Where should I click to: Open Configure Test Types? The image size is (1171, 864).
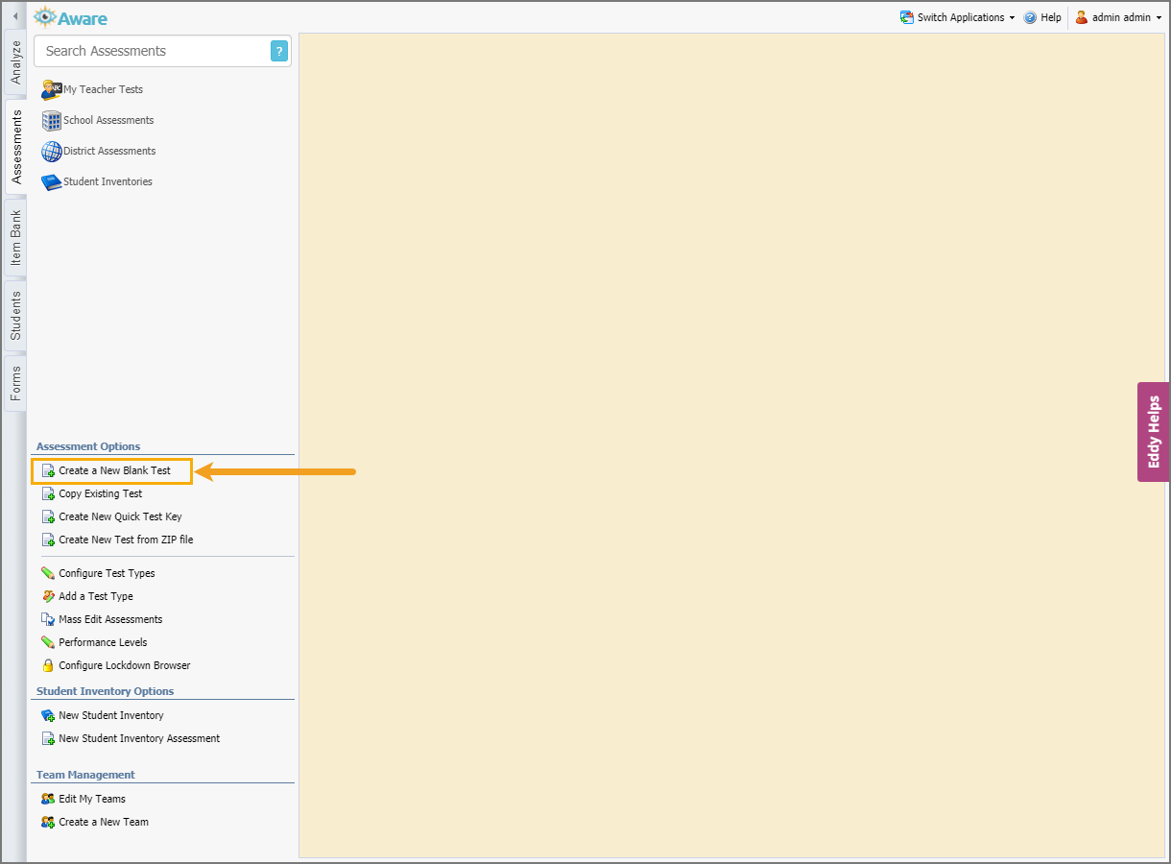[x=107, y=573]
